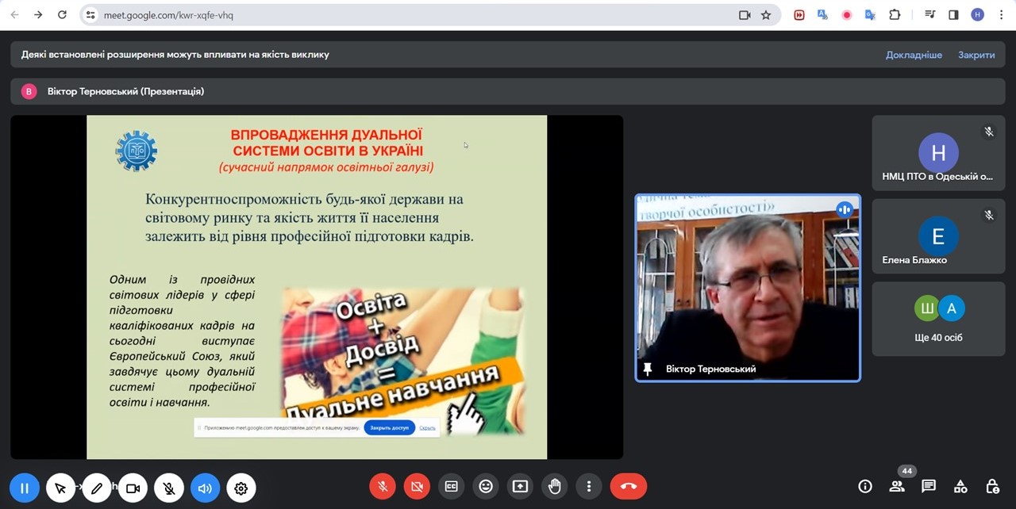Click the red hang-up call button
Viewport: 1016px width, 509px height.
click(x=628, y=487)
